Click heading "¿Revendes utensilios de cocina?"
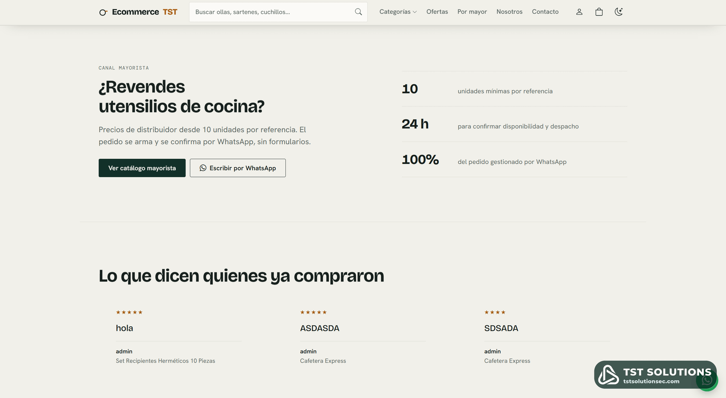Screen dimensions: 726x398 181,96
